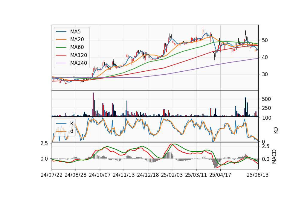Click the left 2.5 MACD axis tick
The height and width of the screenshot is (206, 287).
(44, 143)
